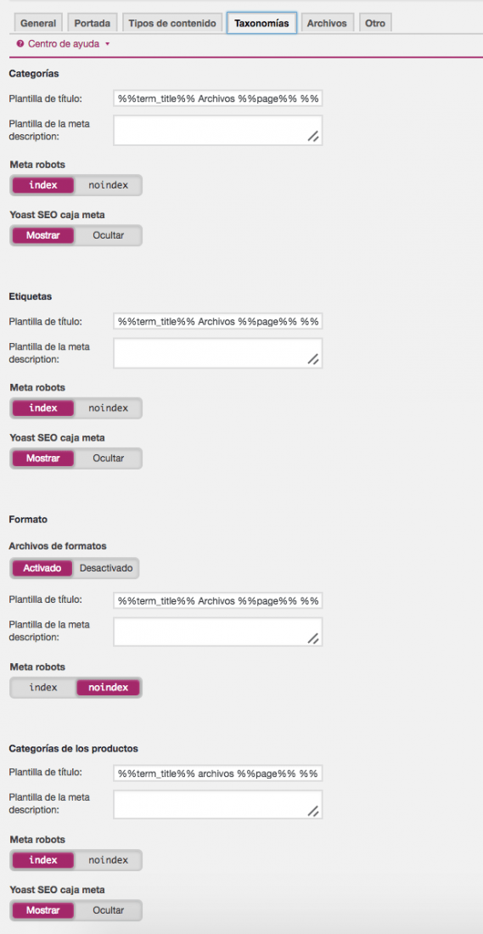Click Etiquetas meta description text area
Viewport: 483px width, 934px height.
click(218, 353)
